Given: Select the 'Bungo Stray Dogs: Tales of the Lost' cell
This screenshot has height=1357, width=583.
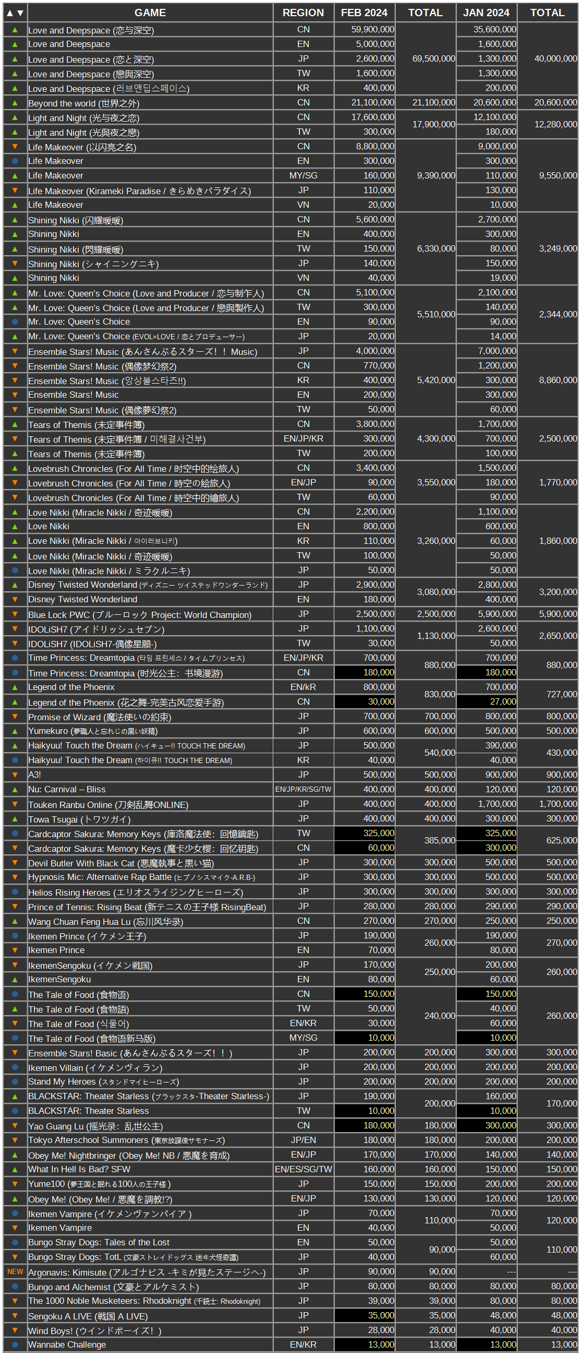Looking at the screenshot, I should (150, 1242).
